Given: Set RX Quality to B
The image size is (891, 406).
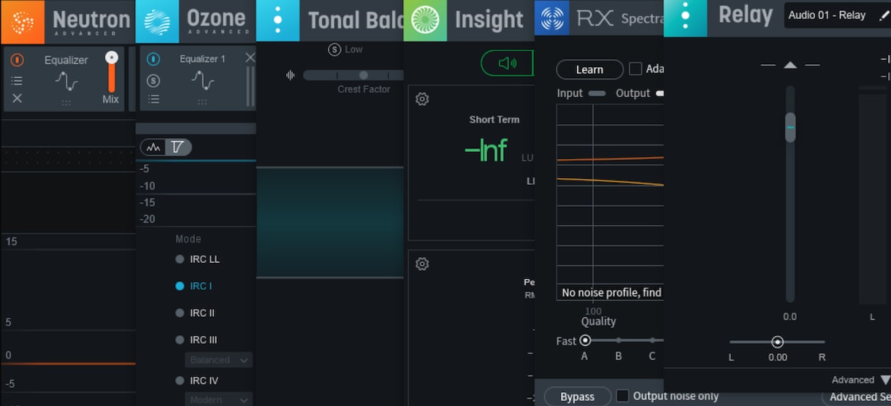Looking at the screenshot, I should click(x=619, y=340).
